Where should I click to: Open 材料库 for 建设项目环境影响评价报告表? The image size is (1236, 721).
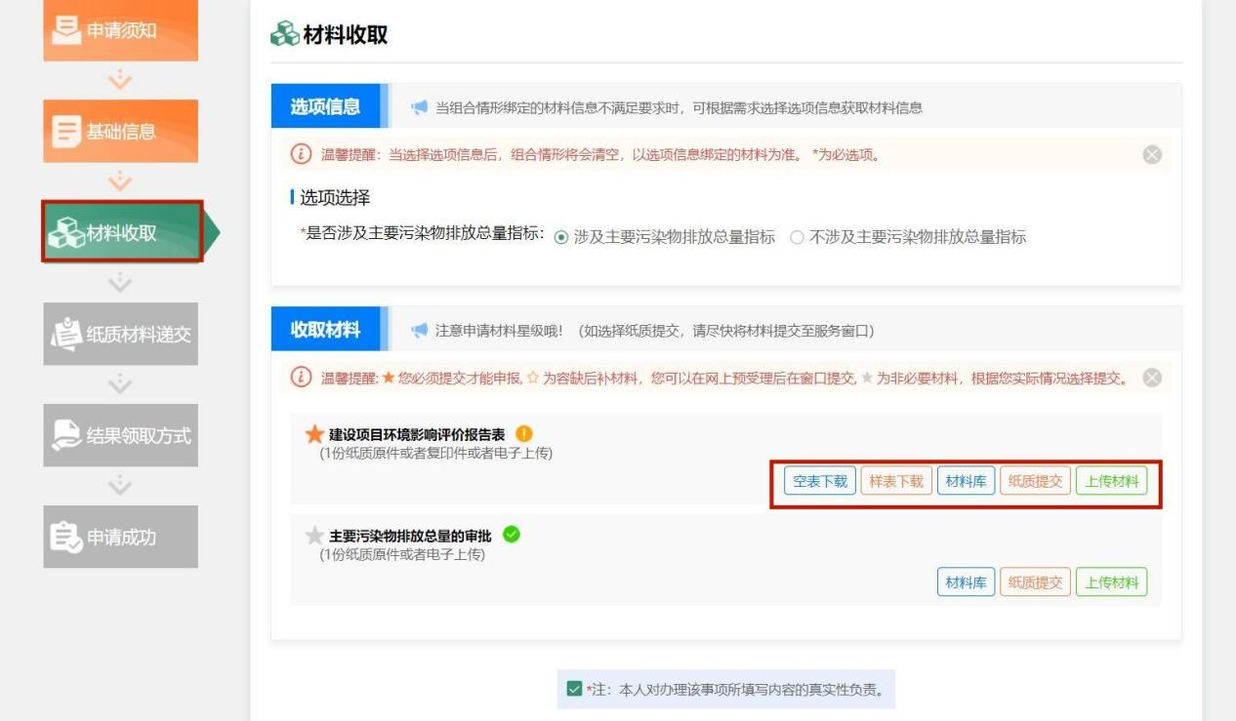click(965, 481)
